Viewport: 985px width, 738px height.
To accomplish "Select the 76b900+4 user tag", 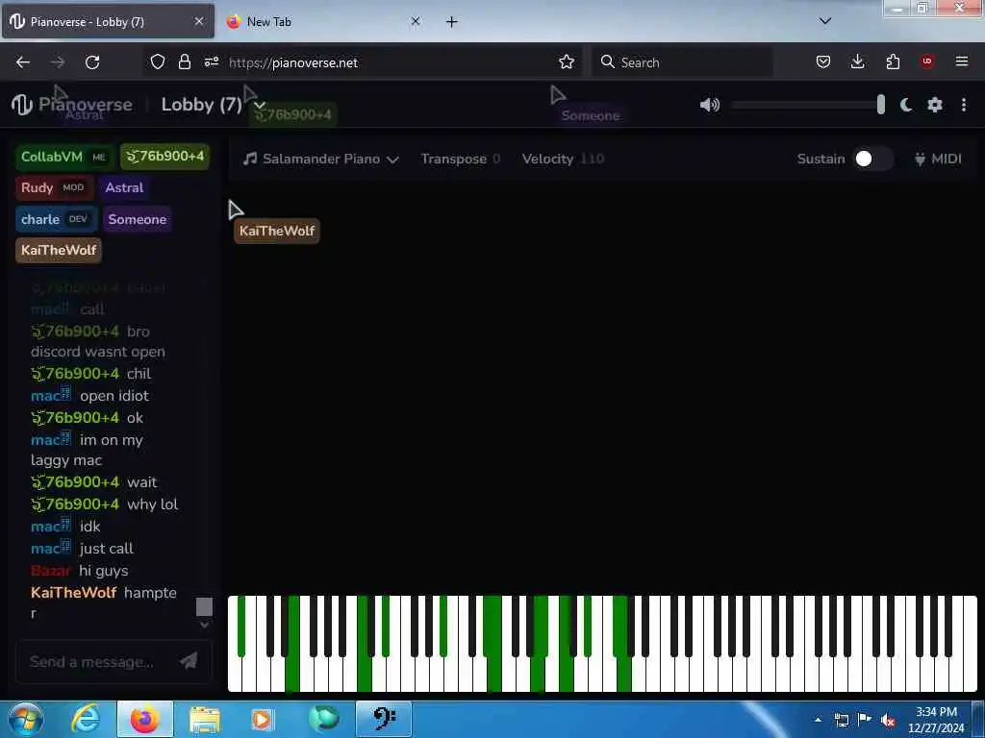I will click(x=165, y=157).
